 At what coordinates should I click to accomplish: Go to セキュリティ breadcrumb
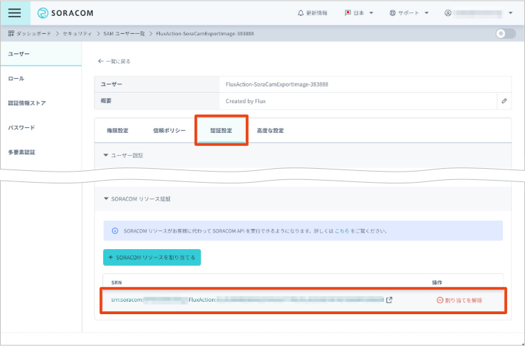[77, 33]
